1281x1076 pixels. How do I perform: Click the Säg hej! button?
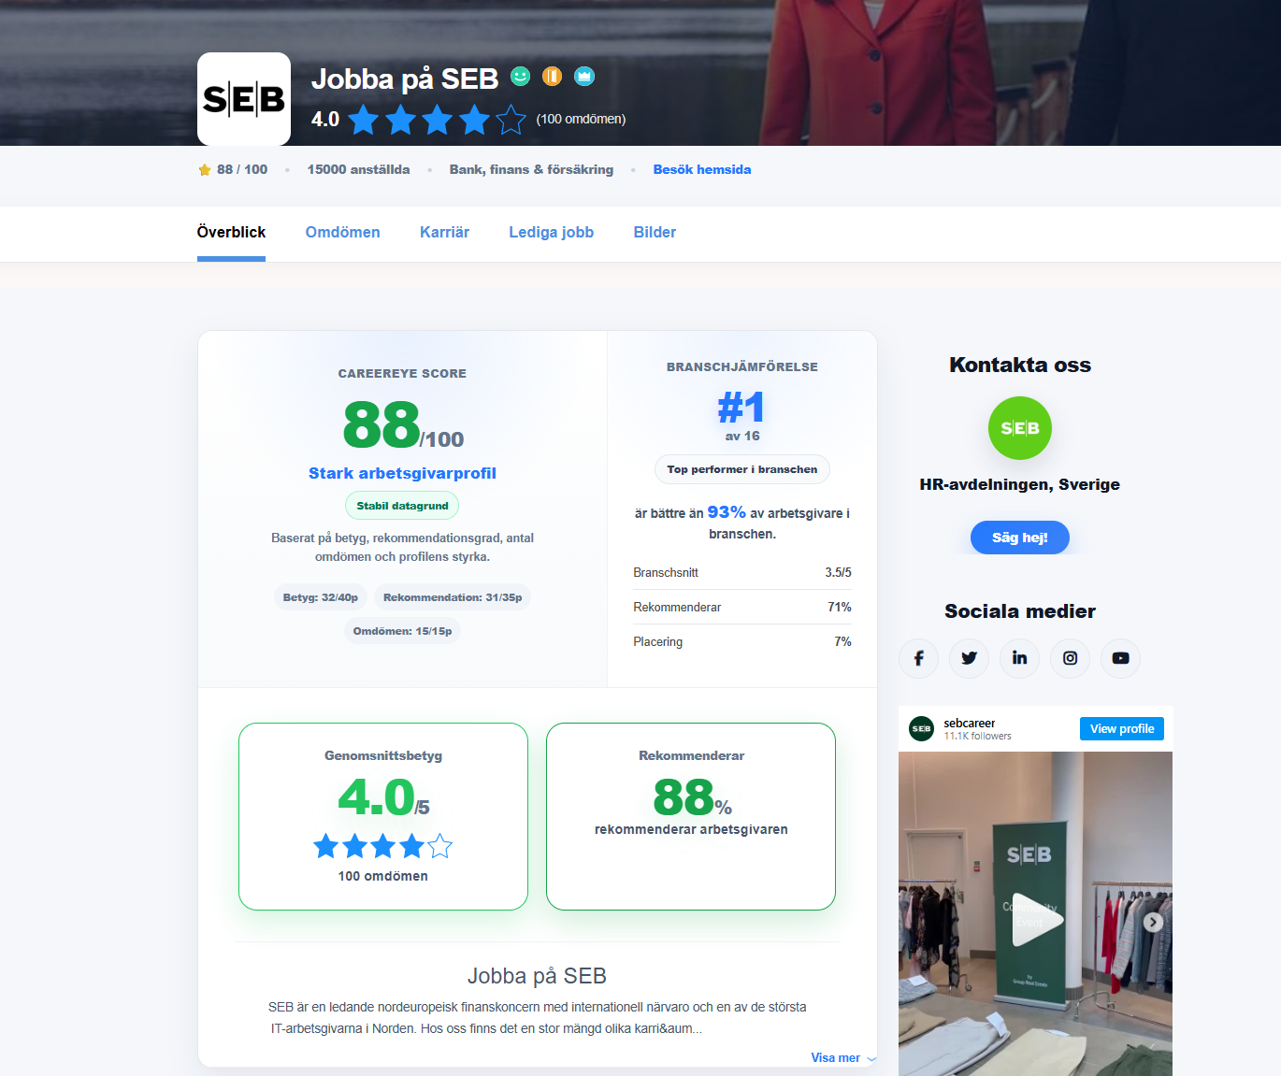tap(1020, 538)
